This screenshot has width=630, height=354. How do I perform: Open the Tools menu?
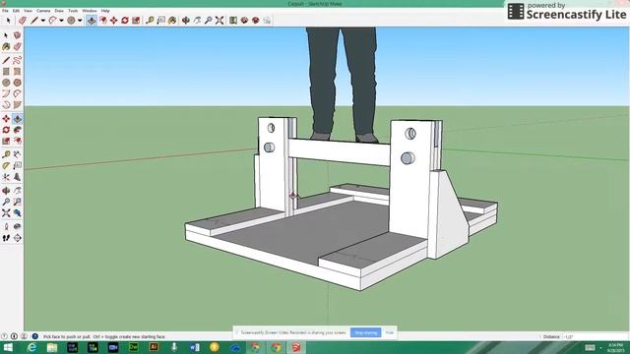pos(73,11)
